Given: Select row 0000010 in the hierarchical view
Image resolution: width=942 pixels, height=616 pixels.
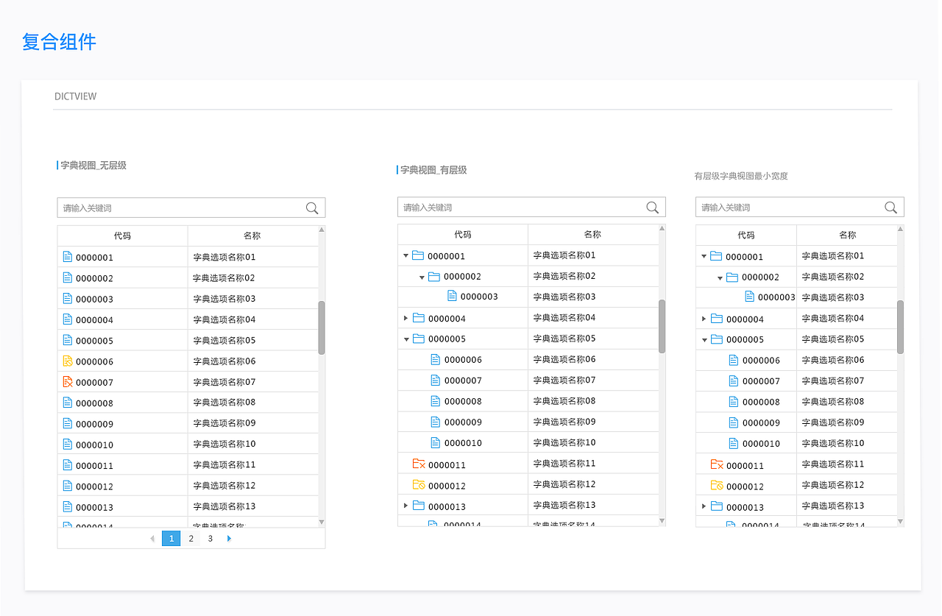Looking at the screenshot, I should (x=528, y=443).
